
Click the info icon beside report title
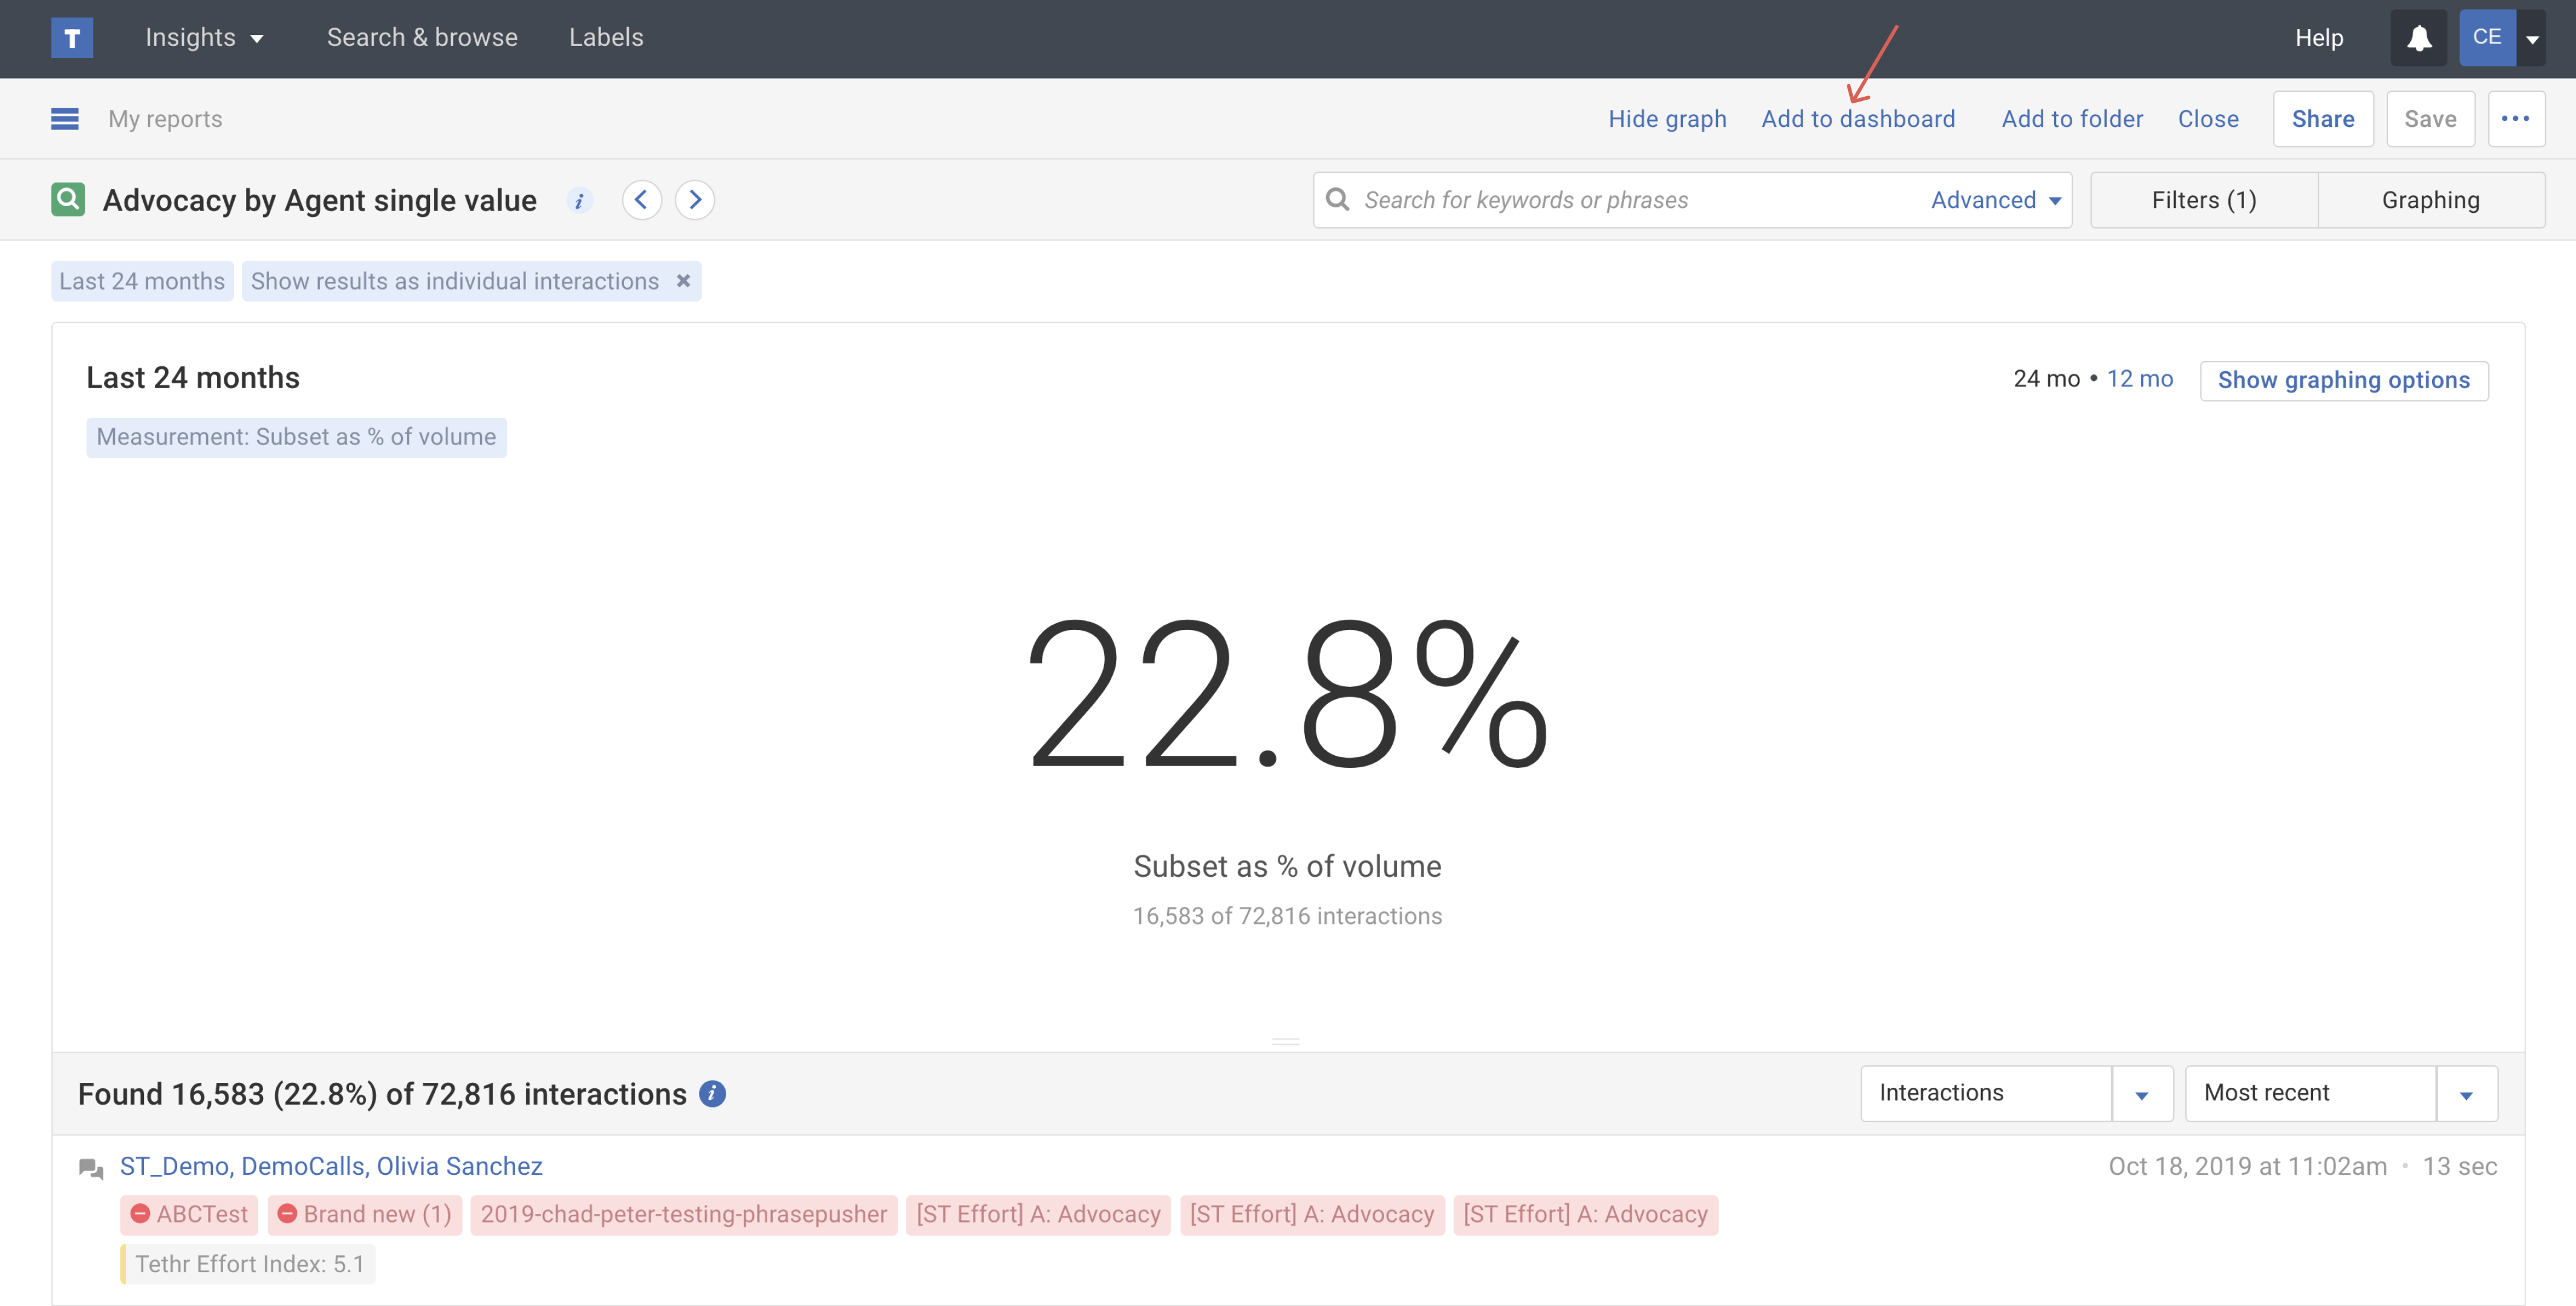tap(579, 201)
